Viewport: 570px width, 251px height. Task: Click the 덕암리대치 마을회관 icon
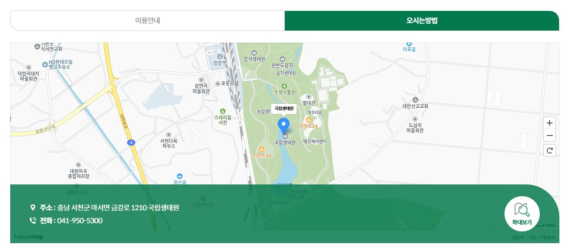point(28,67)
